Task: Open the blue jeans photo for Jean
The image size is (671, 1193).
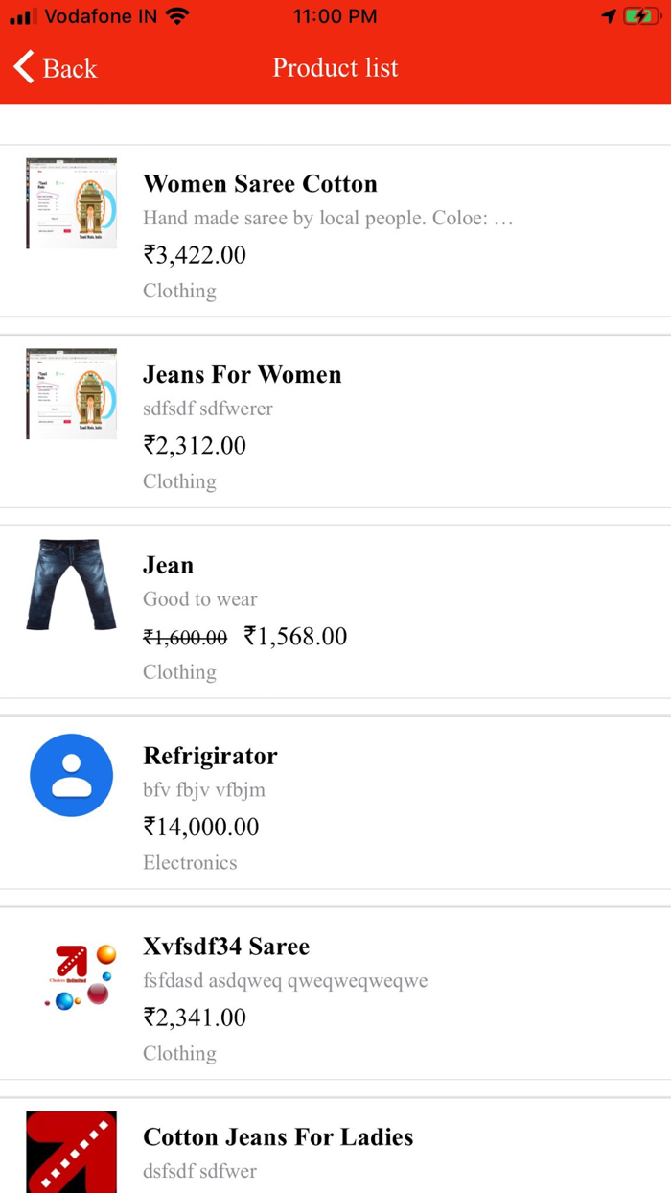Action: tap(71, 584)
